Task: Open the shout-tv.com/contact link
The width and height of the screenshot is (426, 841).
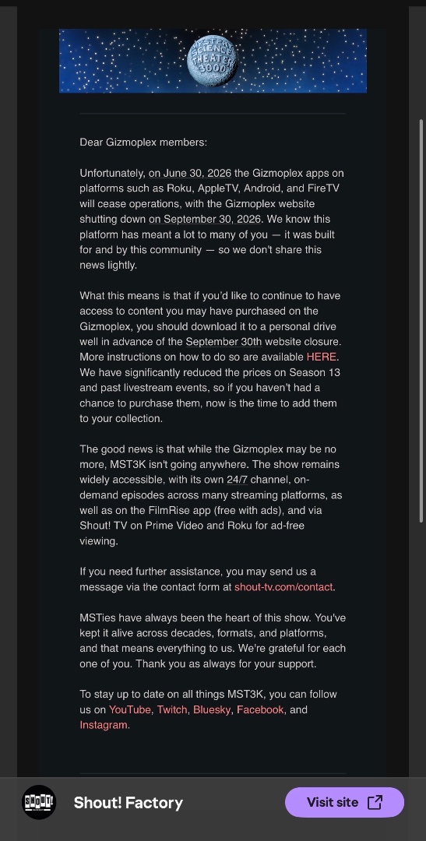Action: point(283,587)
